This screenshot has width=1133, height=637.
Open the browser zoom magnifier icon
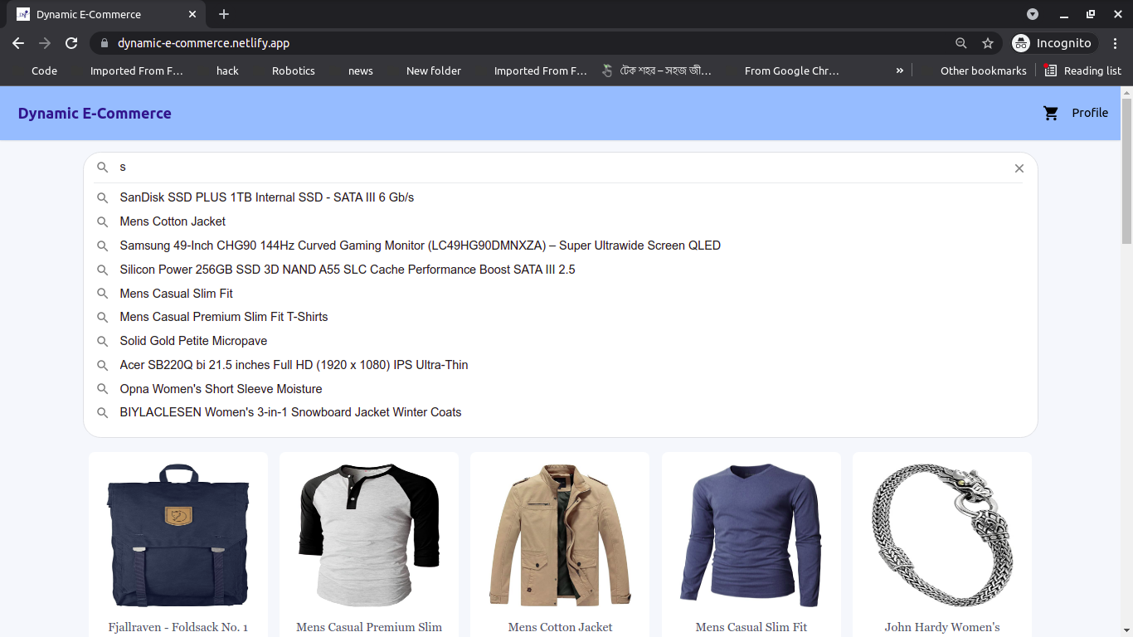(x=960, y=43)
